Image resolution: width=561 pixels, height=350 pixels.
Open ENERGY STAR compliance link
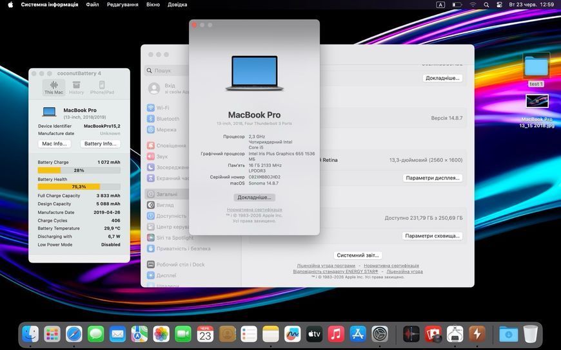tap(335, 272)
